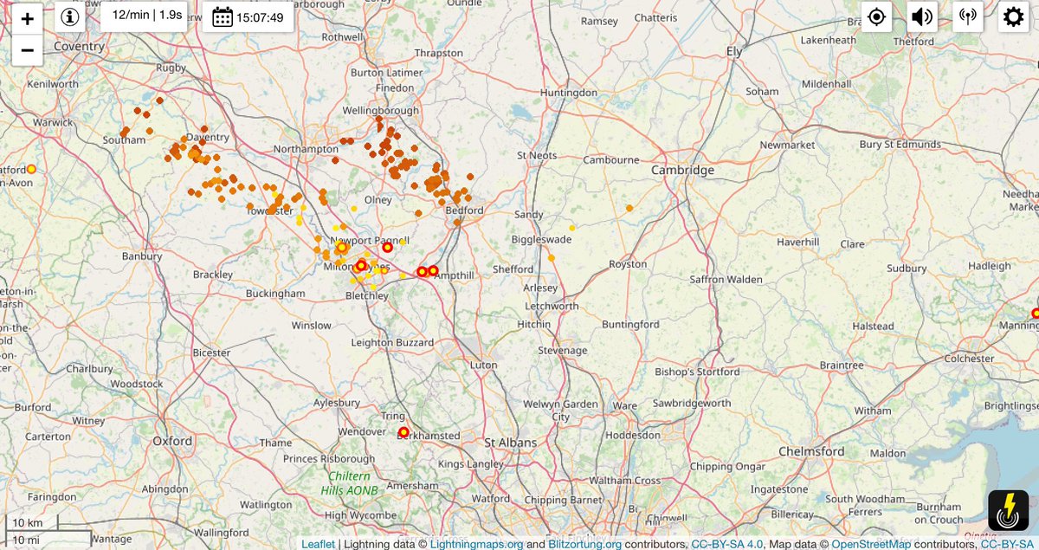Click the Bury St Edmunds label
This screenshot has width=1039, height=550.
coord(900,144)
